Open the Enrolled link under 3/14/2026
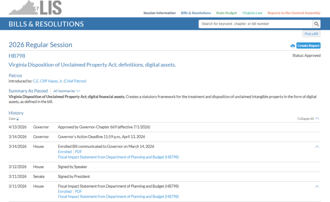This screenshot has width=330, height=202. (x=64, y=152)
